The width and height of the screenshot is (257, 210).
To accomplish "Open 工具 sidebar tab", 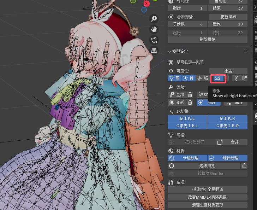I will [255, 5].
